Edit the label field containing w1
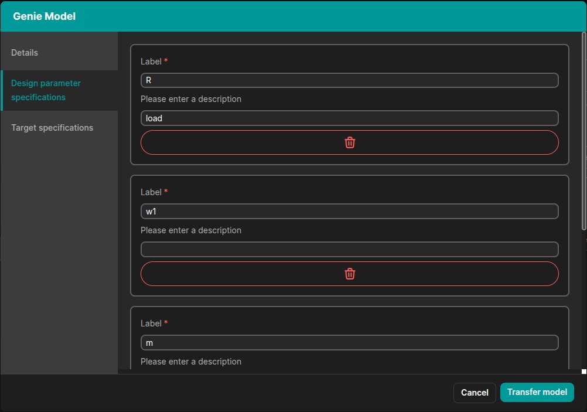587x412 pixels. [349, 211]
